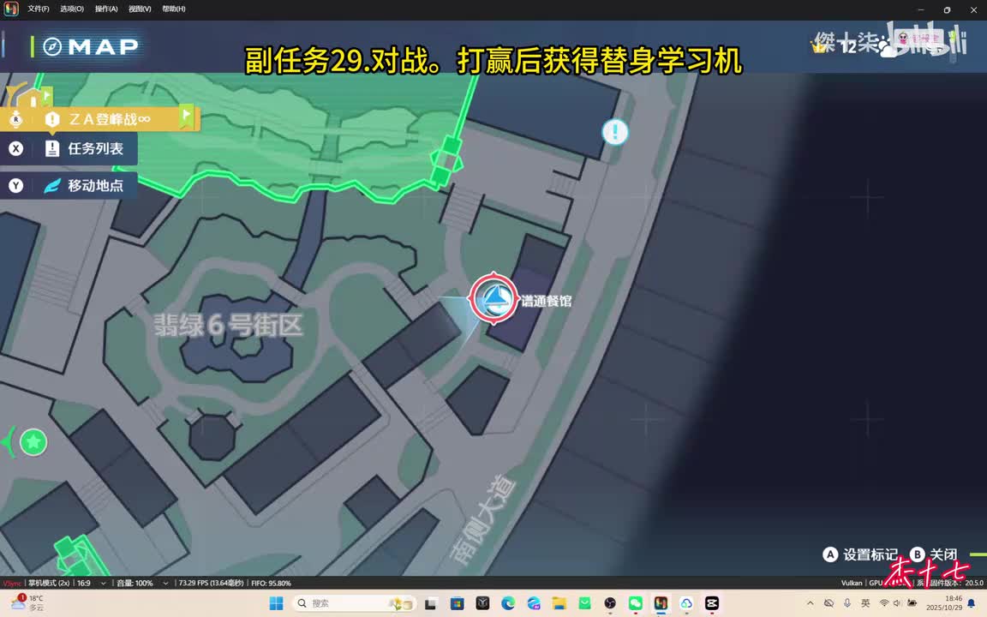Click the Vulkan backend label
The height and width of the screenshot is (617, 987).
[x=851, y=583]
